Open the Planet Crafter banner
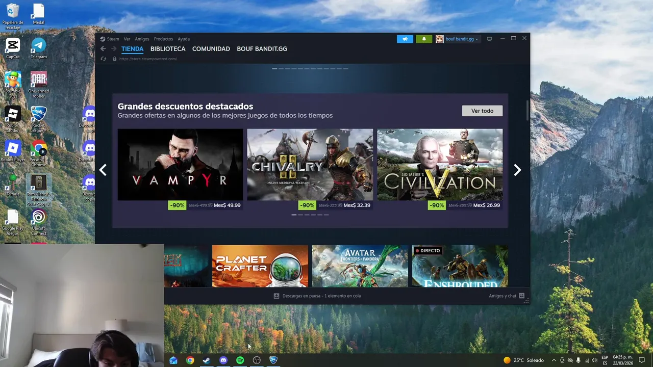The width and height of the screenshot is (653, 367). tap(260, 266)
